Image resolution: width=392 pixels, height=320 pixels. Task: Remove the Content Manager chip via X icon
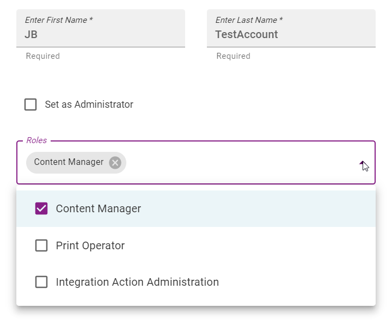tap(115, 163)
